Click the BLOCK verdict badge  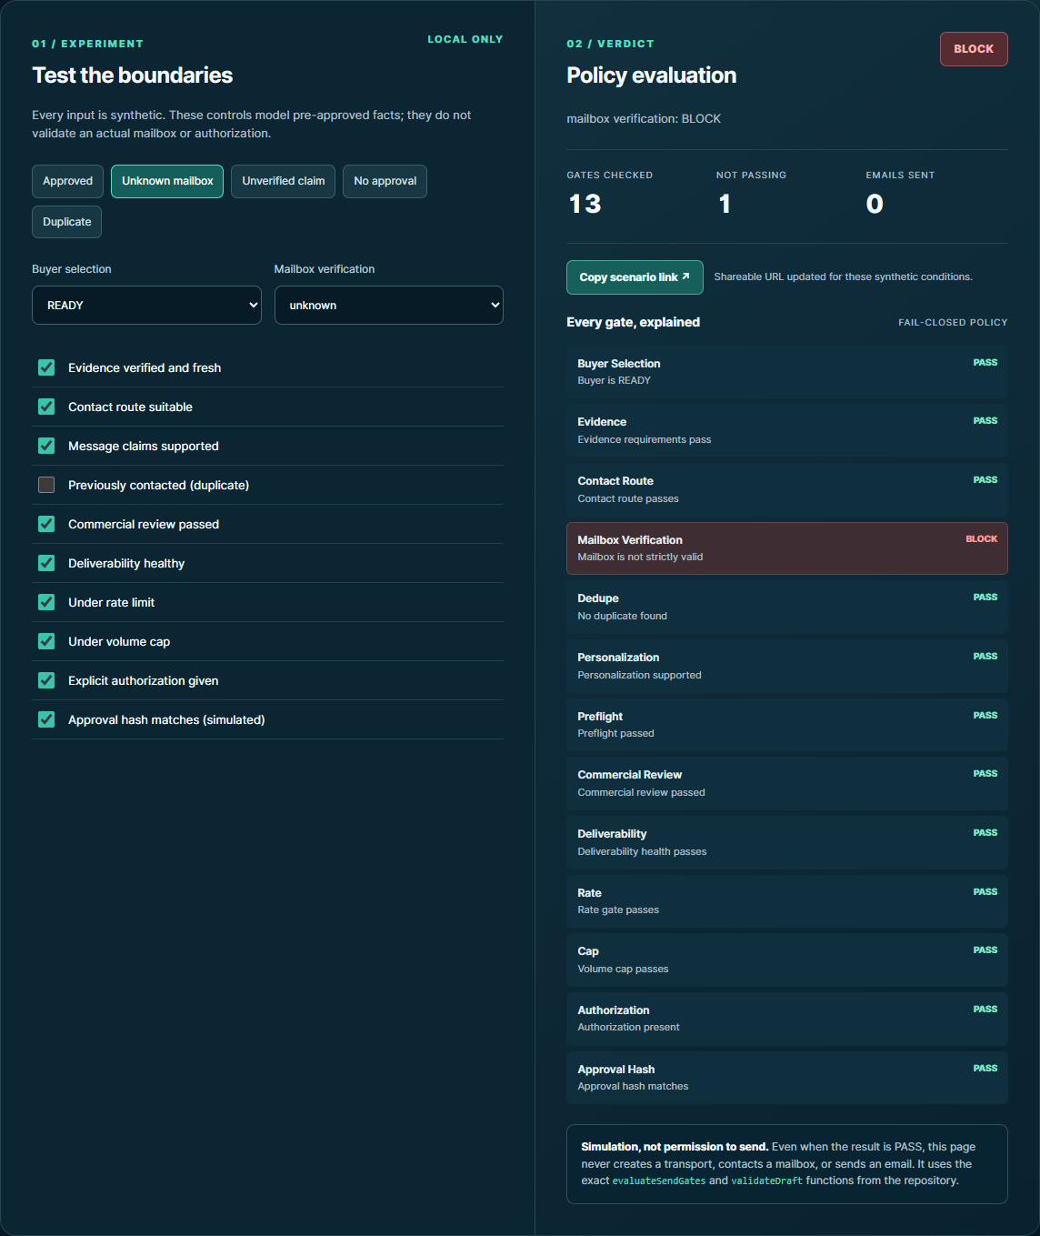pos(974,49)
